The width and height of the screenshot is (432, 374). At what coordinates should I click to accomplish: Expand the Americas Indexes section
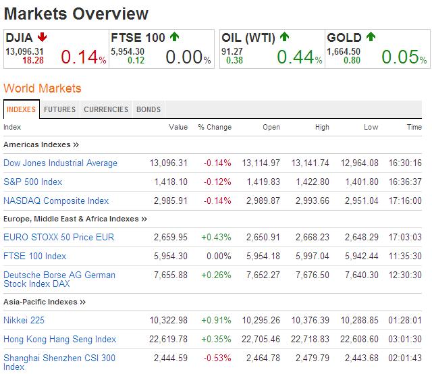click(x=41, y=144)
